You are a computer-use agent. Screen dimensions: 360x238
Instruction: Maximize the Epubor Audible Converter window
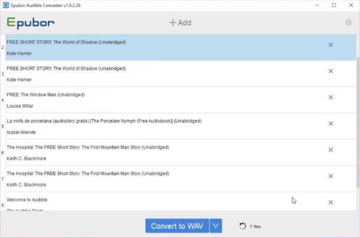[x=334, y=5]
